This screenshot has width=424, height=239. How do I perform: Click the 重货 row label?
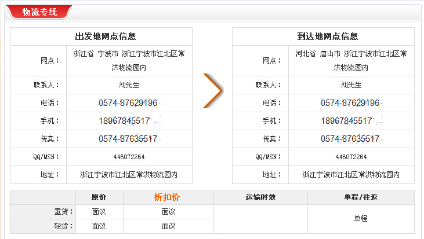pos(64,212)
